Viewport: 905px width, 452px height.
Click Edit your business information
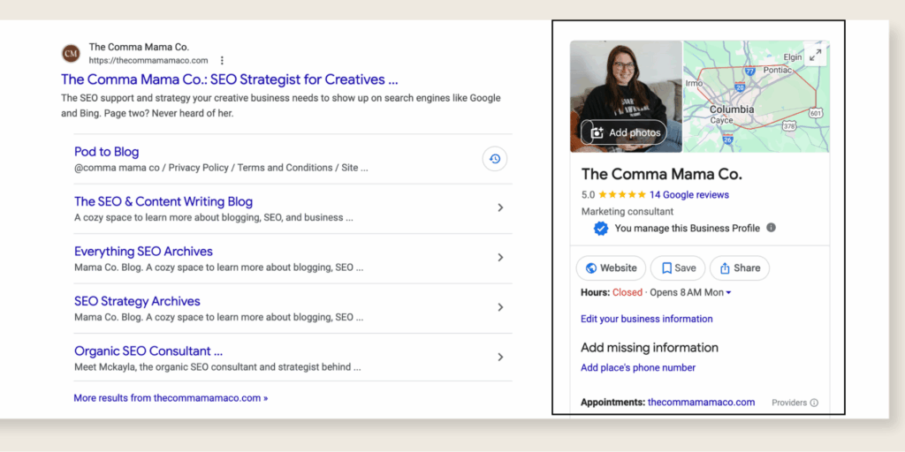click(646, 319)
